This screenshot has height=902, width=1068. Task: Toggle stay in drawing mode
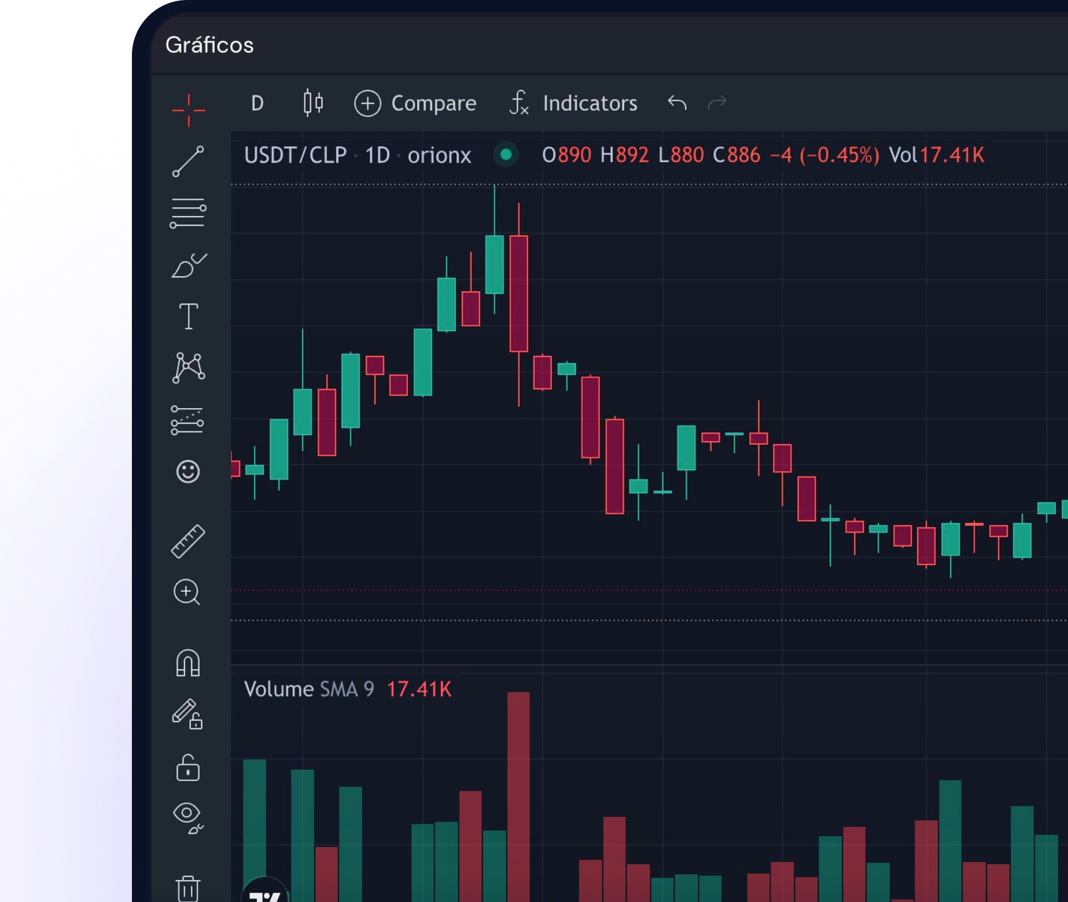(x=187, y=714)
